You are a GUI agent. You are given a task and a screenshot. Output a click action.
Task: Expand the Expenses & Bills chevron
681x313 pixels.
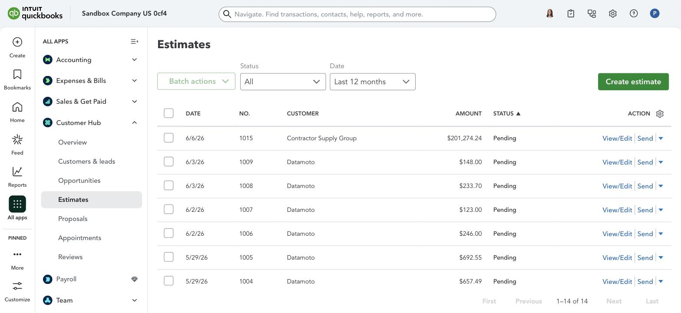(134, 80)
